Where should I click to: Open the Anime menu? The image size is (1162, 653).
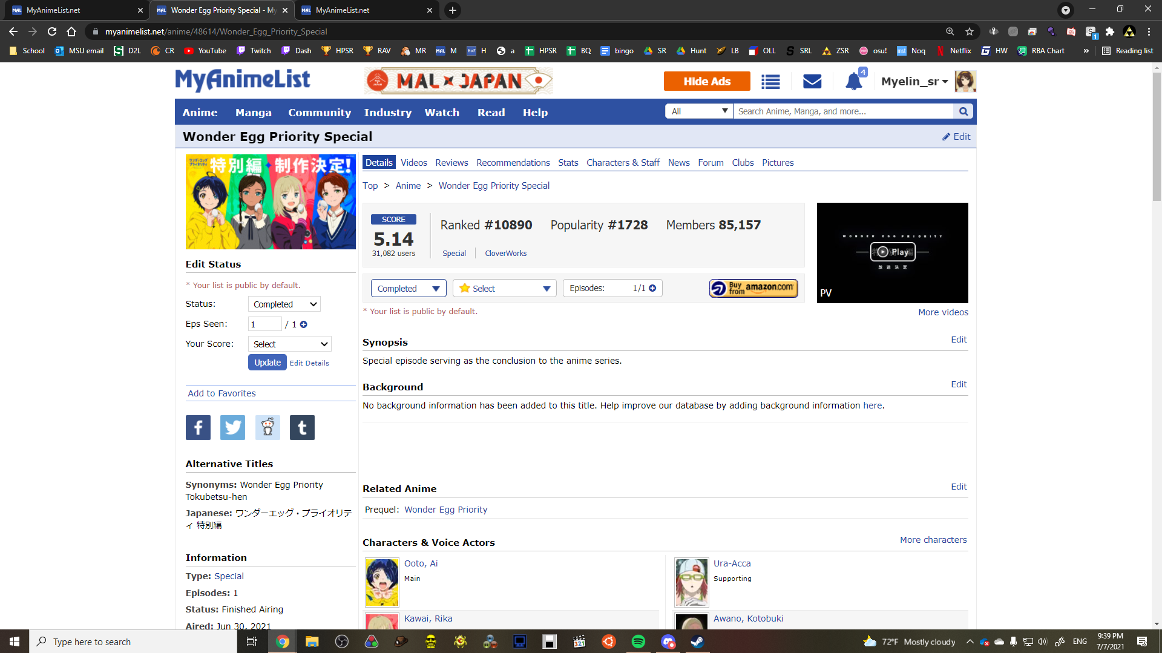tap(200, 113)
